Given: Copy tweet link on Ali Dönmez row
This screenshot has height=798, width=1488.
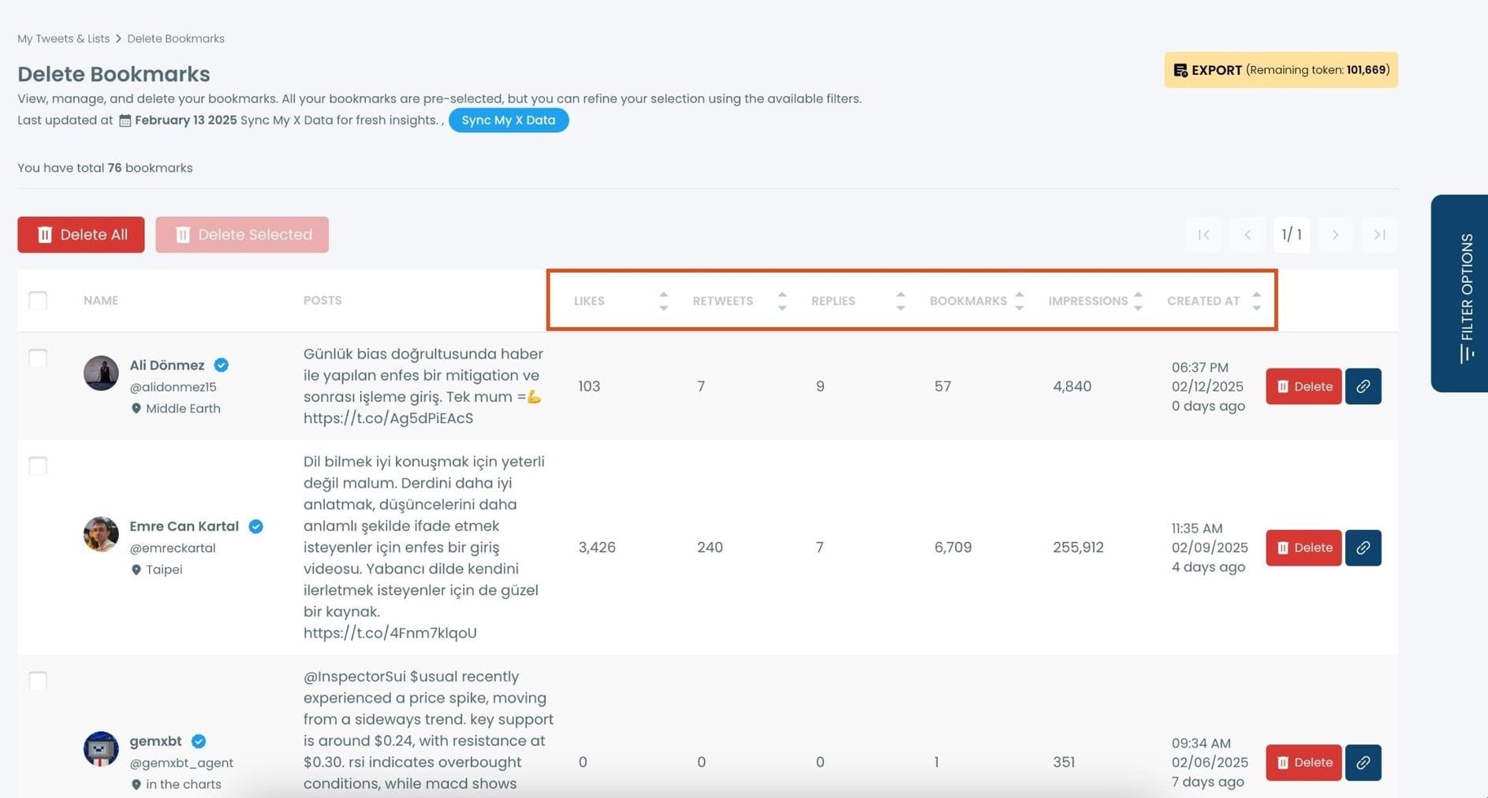Looking at the screenshot, I should (x=1363, y=386).
